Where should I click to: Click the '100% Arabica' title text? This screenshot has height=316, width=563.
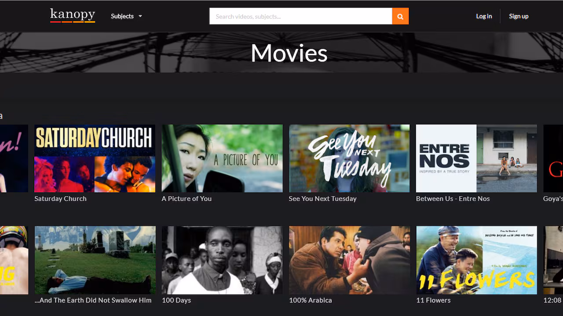311,301
